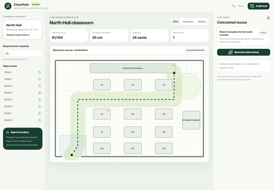The image size is (274, 190).
Task: Click the Version north-hall-v1 text
Action: tap(18, 35)
